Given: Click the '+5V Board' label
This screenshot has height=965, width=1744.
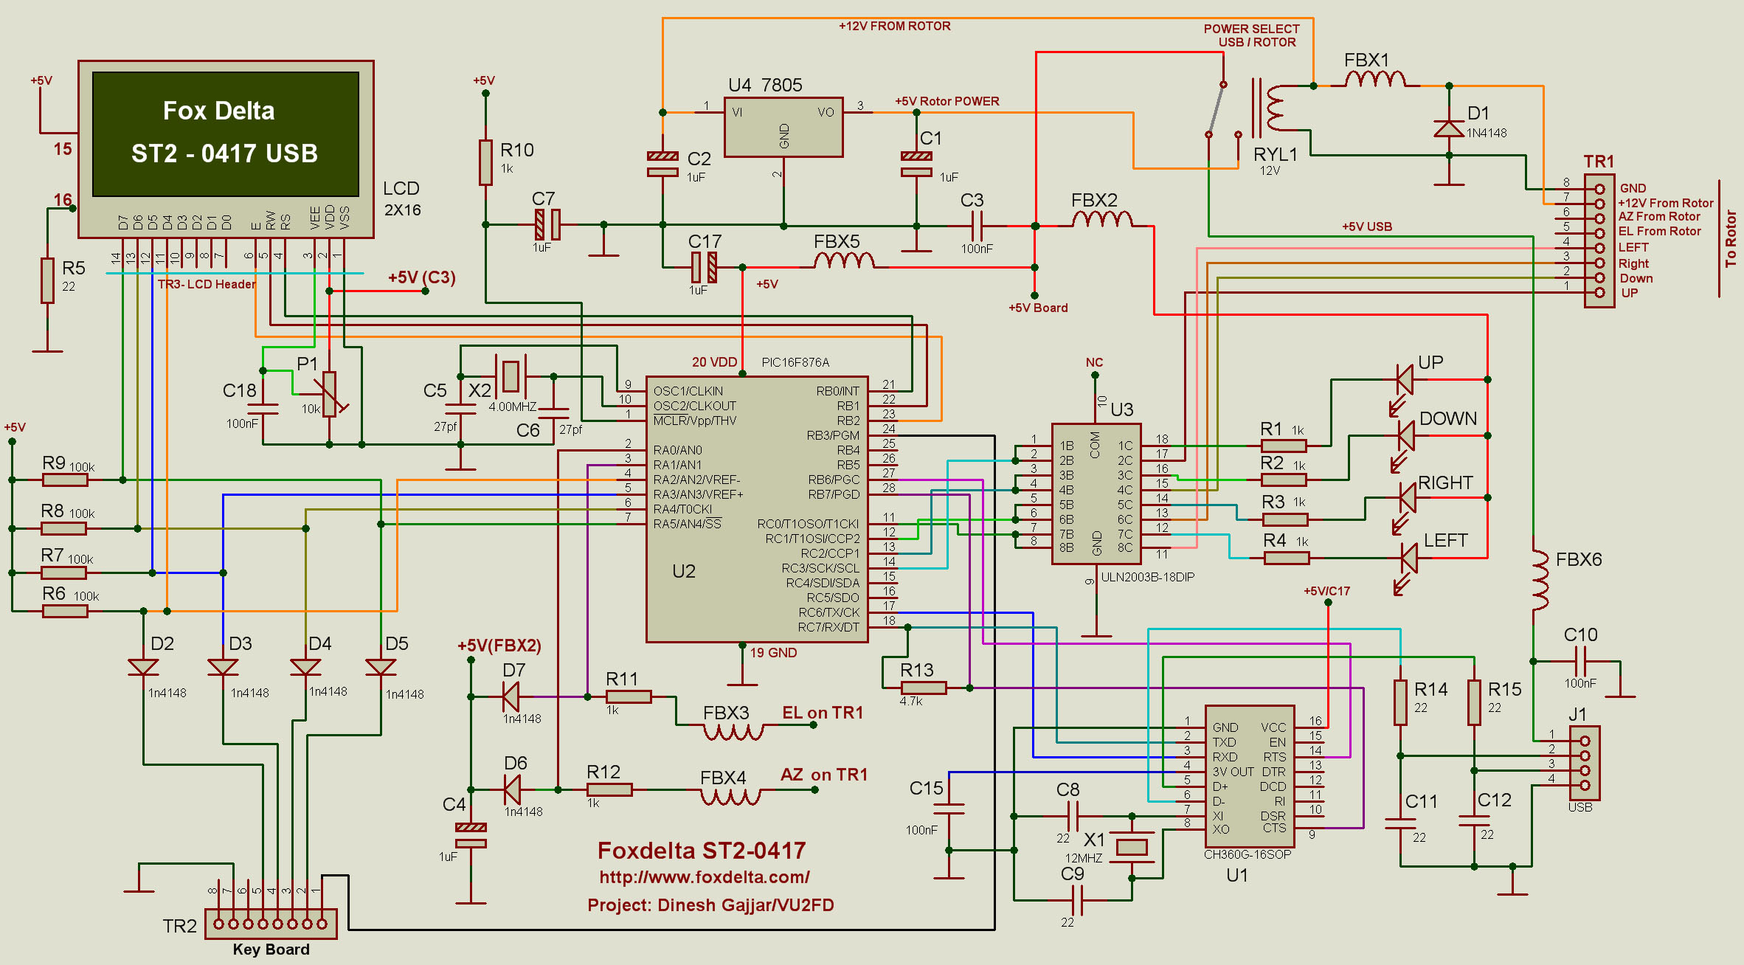Looking at the screenshot, I should coord(1038,308).
